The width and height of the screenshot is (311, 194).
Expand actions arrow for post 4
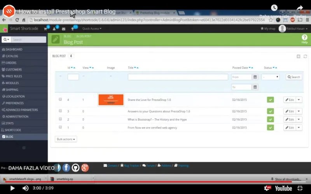coord(299,100)
